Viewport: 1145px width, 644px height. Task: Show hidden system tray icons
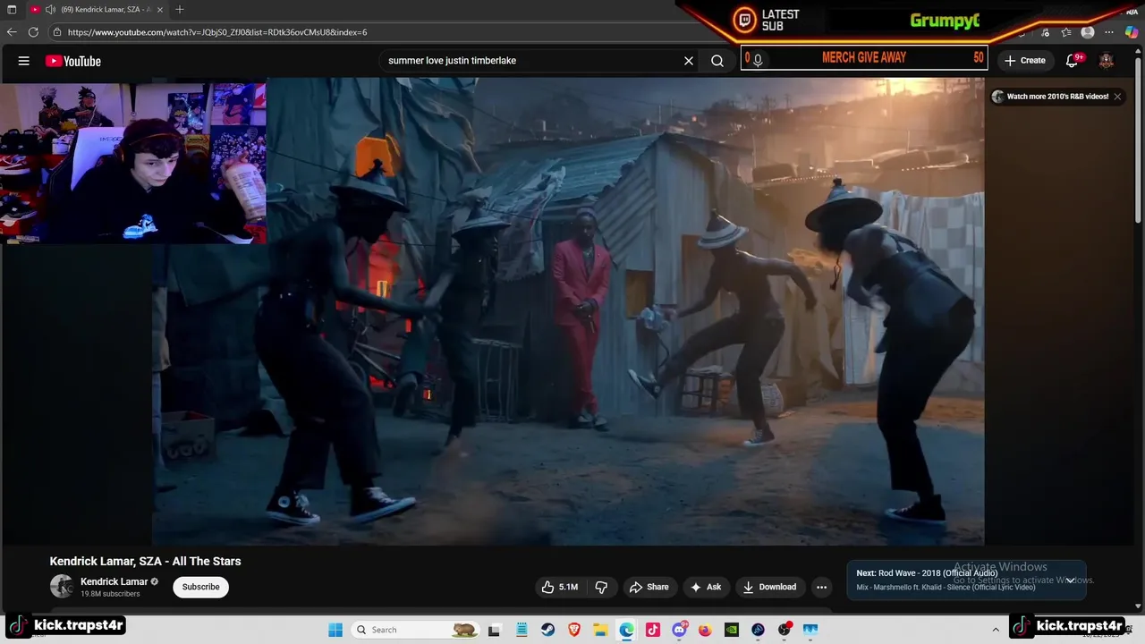[996, 630]
